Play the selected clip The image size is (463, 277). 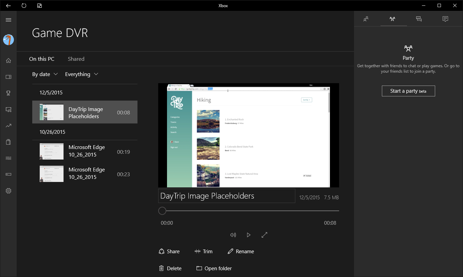click(x=248, y=235)
